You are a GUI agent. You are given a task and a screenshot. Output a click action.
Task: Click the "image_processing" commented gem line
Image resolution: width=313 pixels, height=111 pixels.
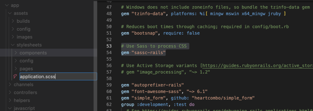coord(165,72)
